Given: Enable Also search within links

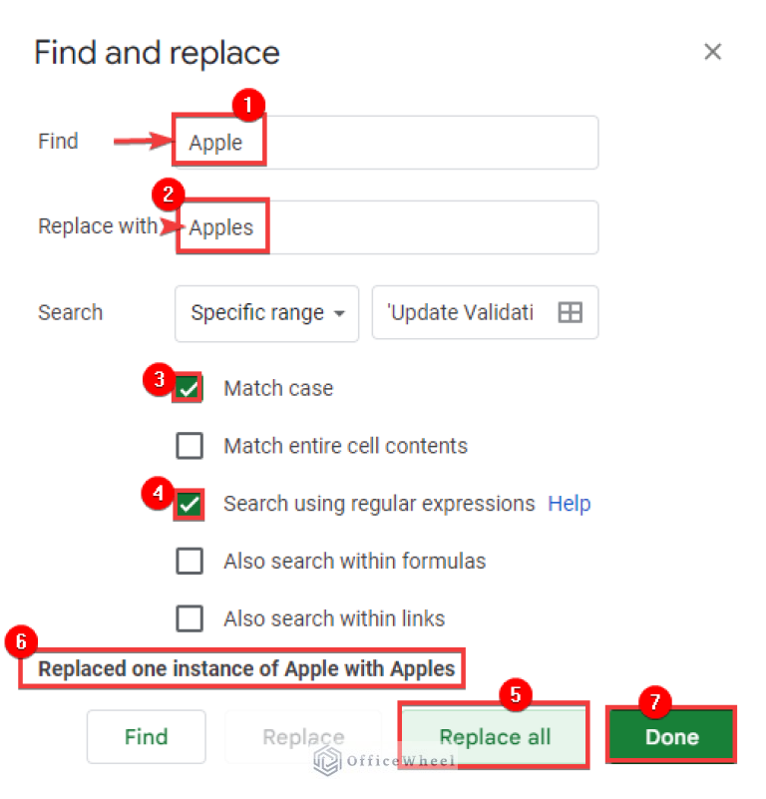Looking at the screenshot, I should pyautogui.click(x=190, y=618).
